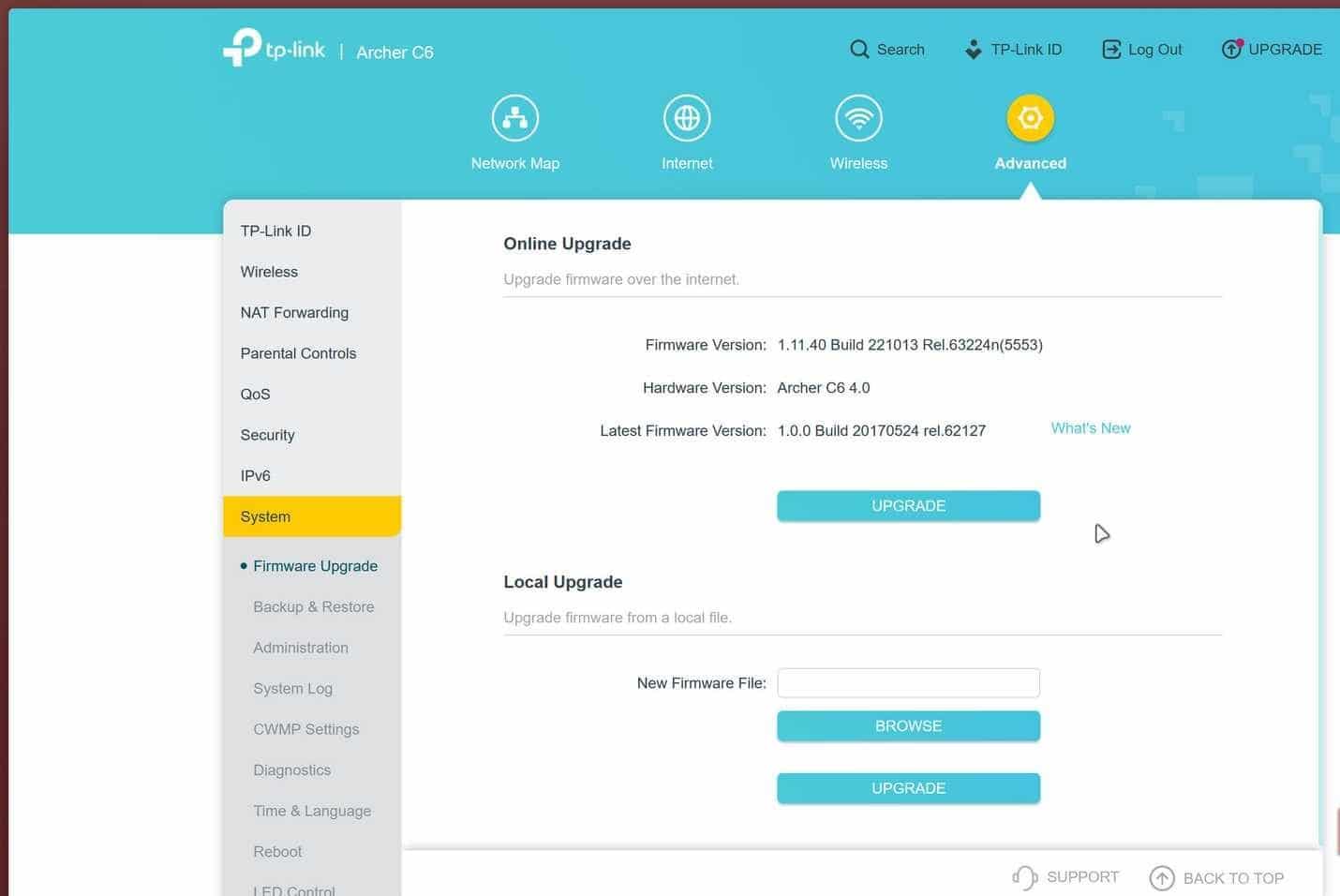Image resolution: width=1340 pixels, height=896 pixels.
Task: Open the Wireless wifi icon
Action: (858, 118)
